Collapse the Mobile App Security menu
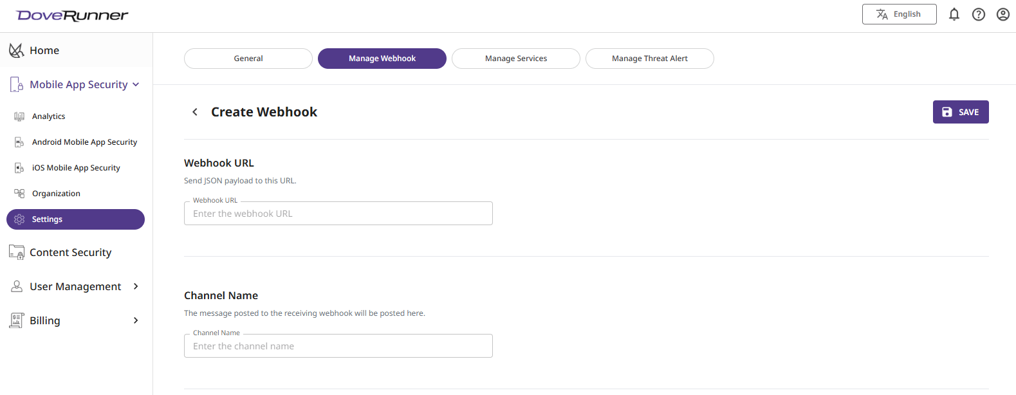This screenshot has width=1016, height=395. click(135, 84)
